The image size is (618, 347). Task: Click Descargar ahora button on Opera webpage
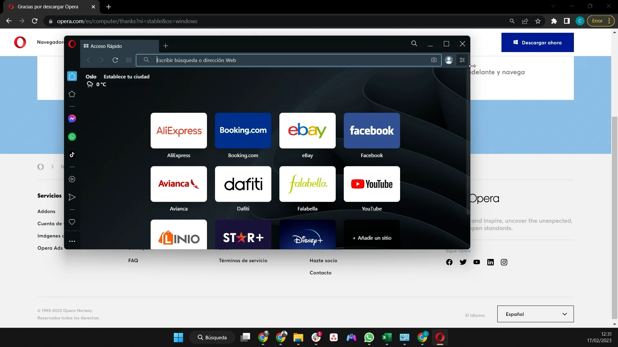tap(538, 42)
